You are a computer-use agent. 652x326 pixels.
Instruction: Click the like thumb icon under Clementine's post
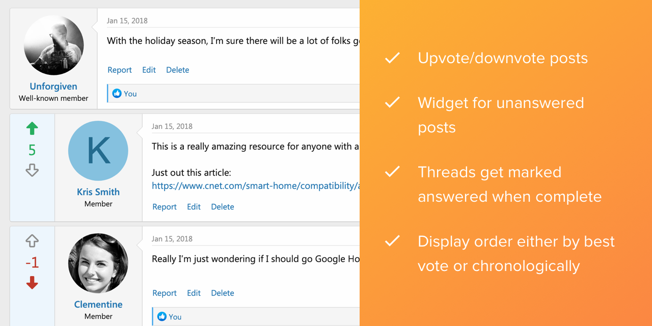tap(162, 317)
